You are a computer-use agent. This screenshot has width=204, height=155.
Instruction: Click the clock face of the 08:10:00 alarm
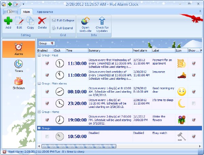(60, 92)
